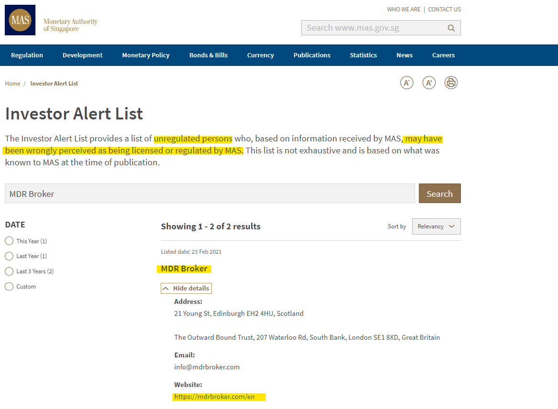Decrease font size with A- icon
Image resolution: width=558 pixels, height=409 pixels.
407,83
